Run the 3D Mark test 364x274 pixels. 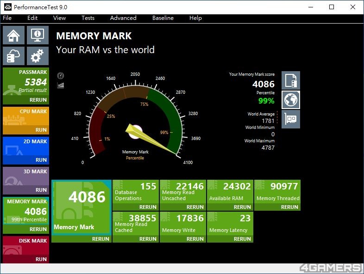tap(26, 190)
